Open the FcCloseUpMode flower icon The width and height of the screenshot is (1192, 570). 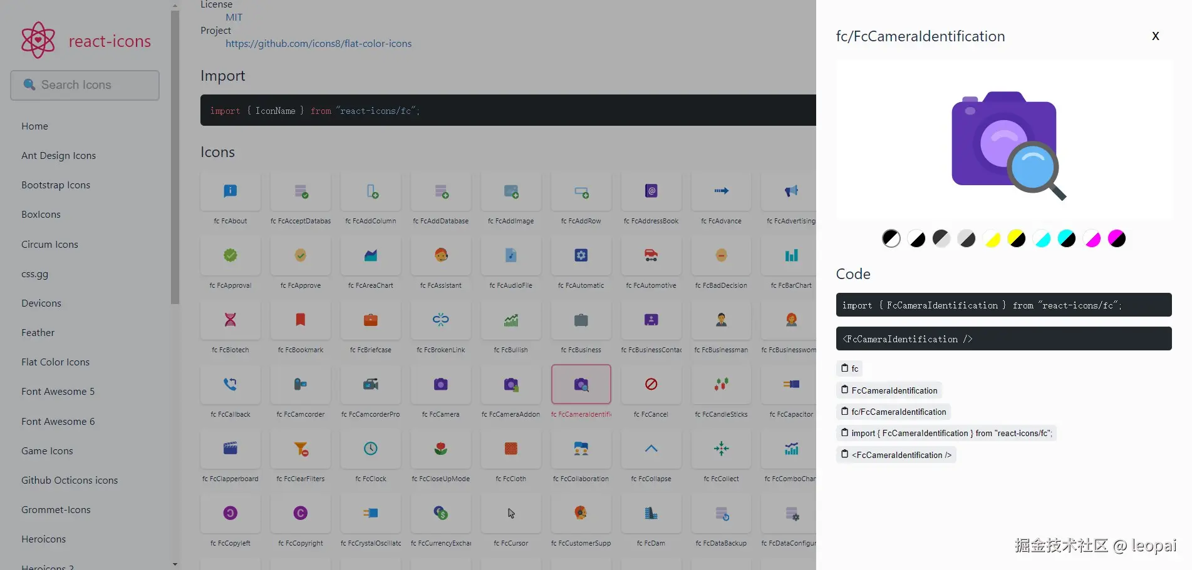(441, 449)
